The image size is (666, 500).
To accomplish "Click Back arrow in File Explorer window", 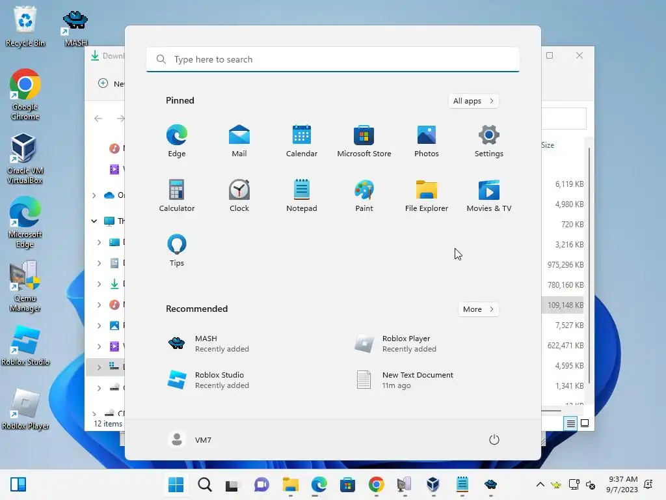I will pyautogui.click(x=98, y=118).
